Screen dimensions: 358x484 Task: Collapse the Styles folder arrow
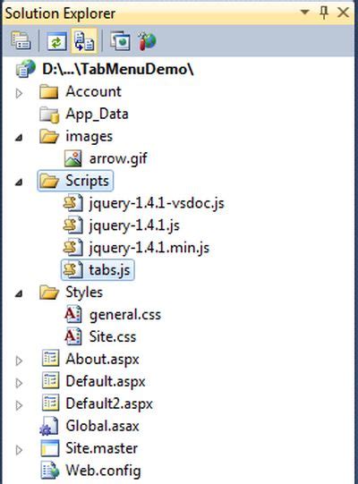[19, 293]
